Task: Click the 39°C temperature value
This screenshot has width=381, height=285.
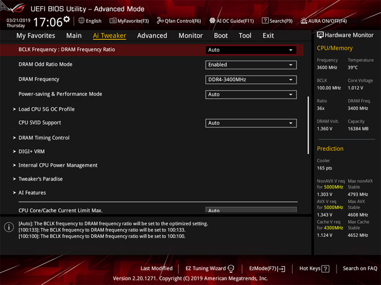Action: point(352,68)
